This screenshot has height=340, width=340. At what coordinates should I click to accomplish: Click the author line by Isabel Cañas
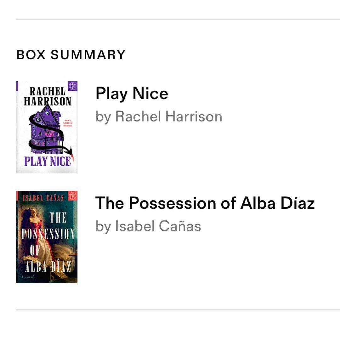(x=148, y=226)
